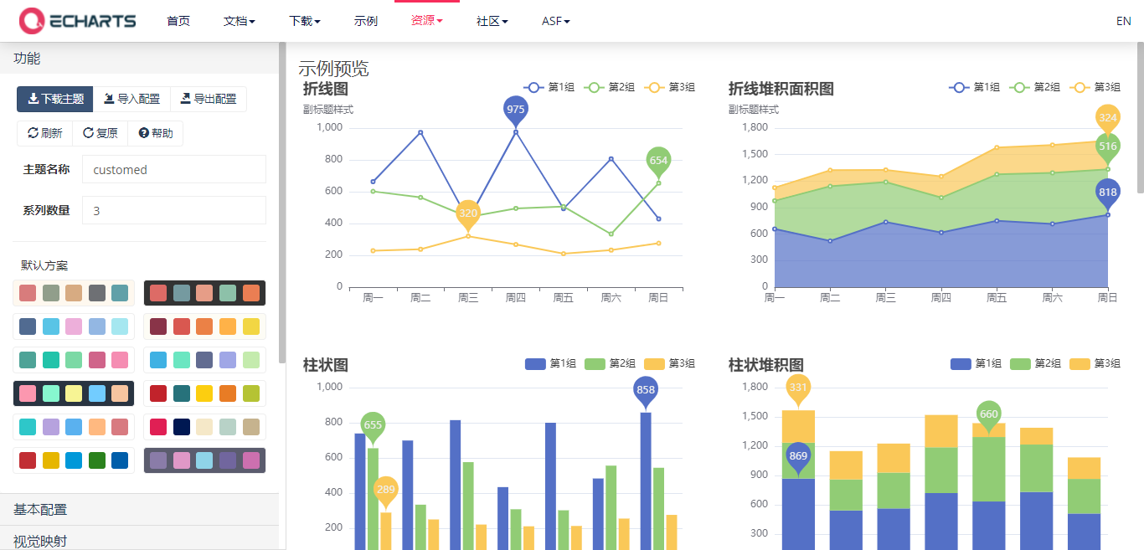Focus the 主题名称 field containing customed
The height and width of the screenshot is (550, 1144).
point(174,169)
